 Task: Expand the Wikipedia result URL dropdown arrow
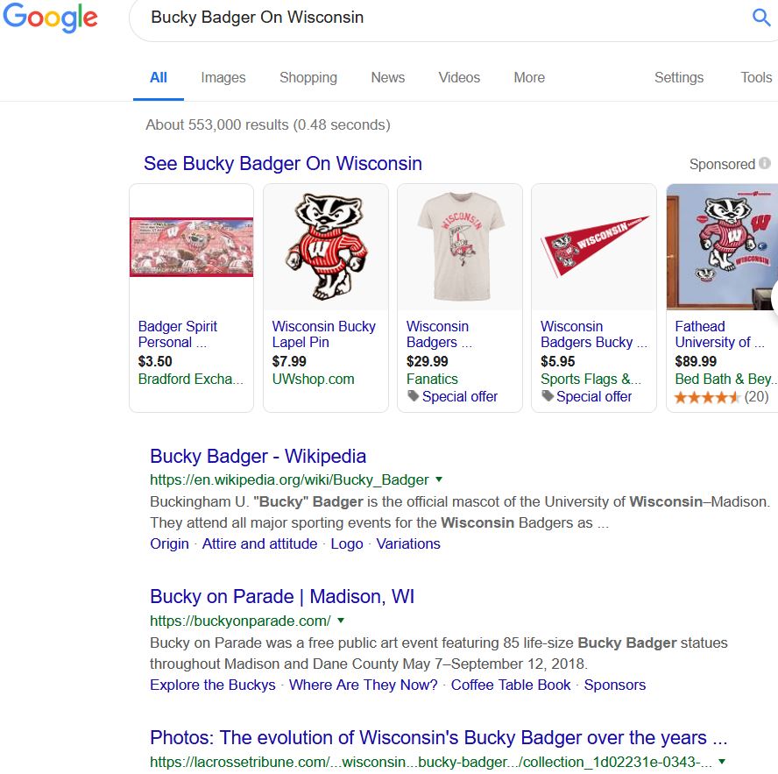[439, 479]
